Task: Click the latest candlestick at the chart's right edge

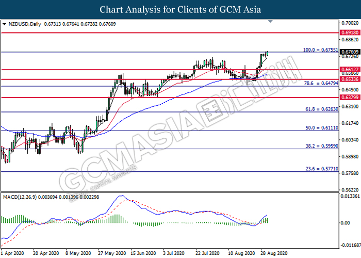Action: click(267, 53)
